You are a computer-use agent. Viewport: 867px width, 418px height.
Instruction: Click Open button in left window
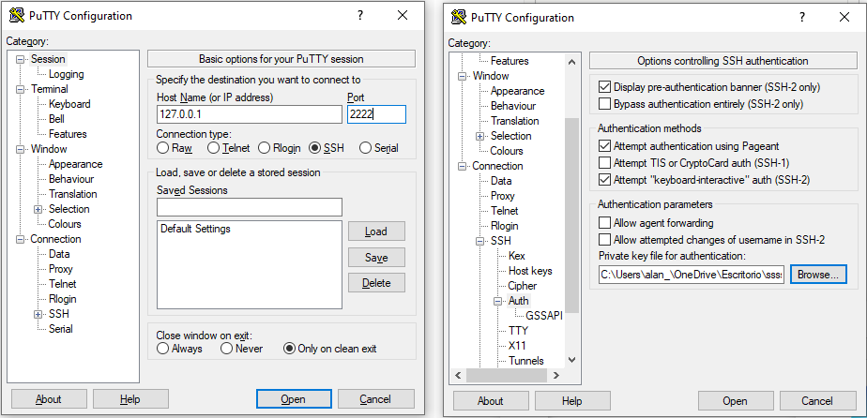point(294,398)
